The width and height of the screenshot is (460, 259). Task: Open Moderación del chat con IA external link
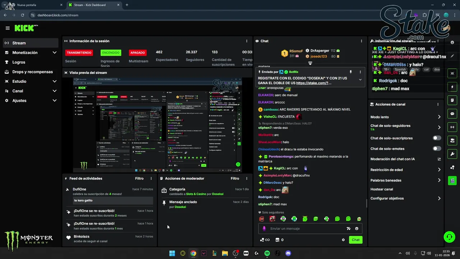[x=439, y=159]
